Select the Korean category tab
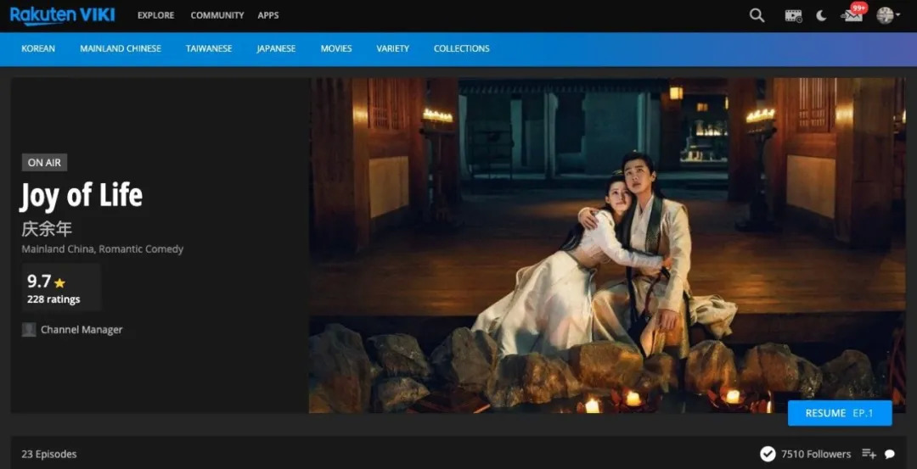 (x=38, y=48)
